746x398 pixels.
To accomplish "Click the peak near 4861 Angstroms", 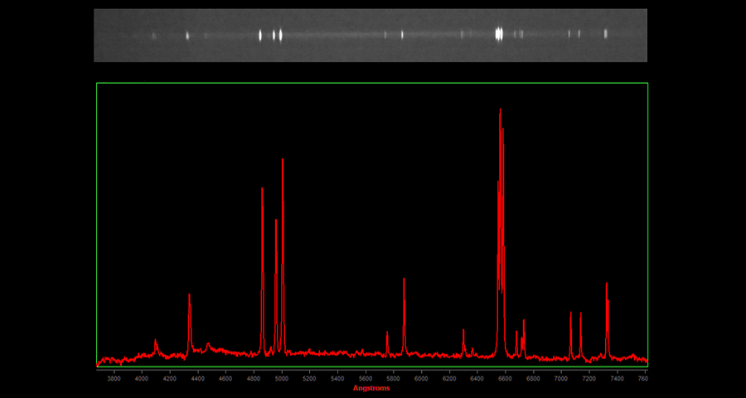I will pyautogui.click(x=262, y=190).
